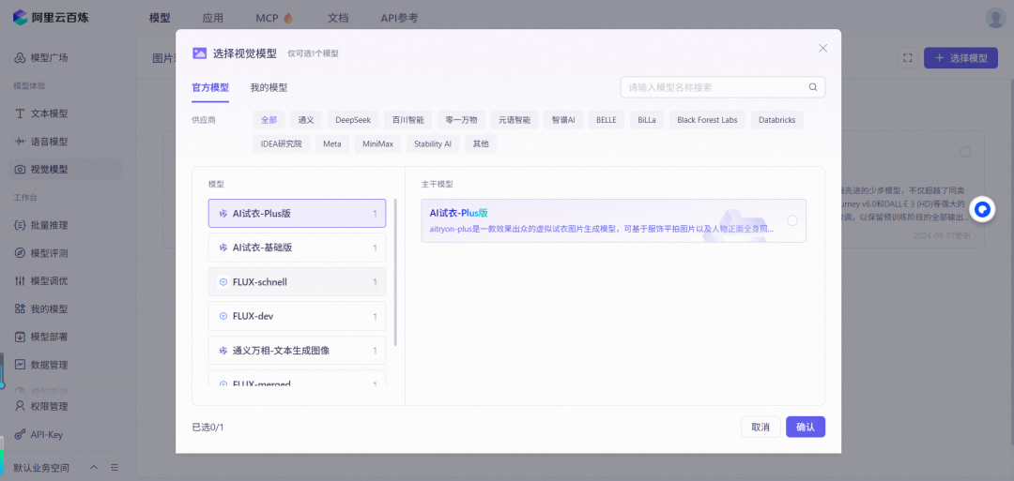Click the 文本模型 sidebar icon
1014x481 pixels.
pos(20,113)
